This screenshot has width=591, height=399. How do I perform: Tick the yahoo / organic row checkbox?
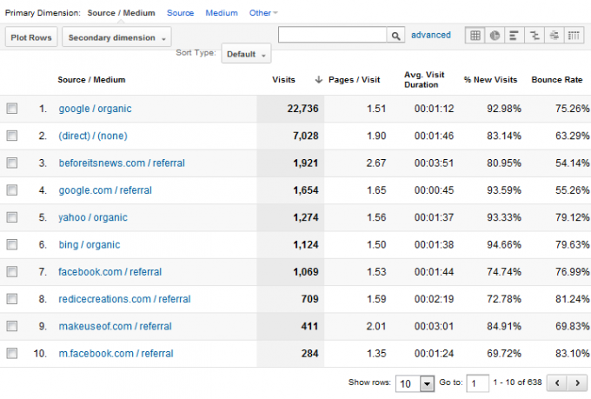[x=12, y=217]
